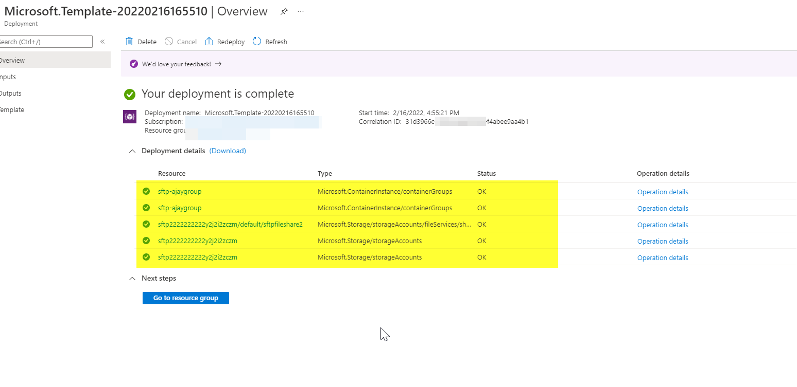Open sftpfileshare2 file share resource link
The image size is (797, 387).
click(x=230, y=225)
